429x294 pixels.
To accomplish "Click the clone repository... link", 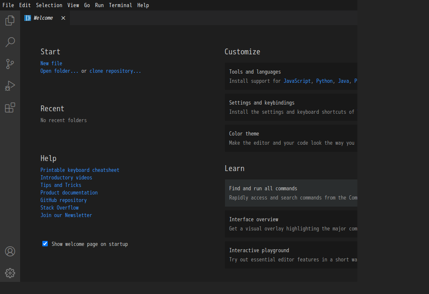I will pyautogui.click(x=115, y=71).
